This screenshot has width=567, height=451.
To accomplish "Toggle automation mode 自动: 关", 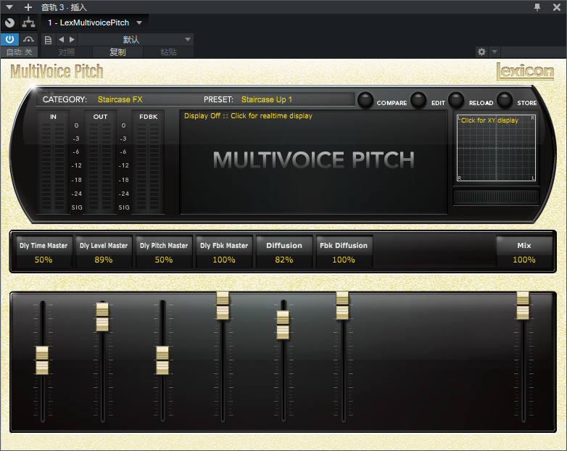I will (x=19, y=52).
